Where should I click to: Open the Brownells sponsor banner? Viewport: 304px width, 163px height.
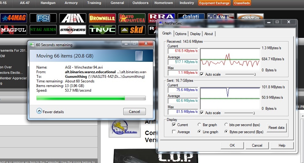(x=102, y=18)
